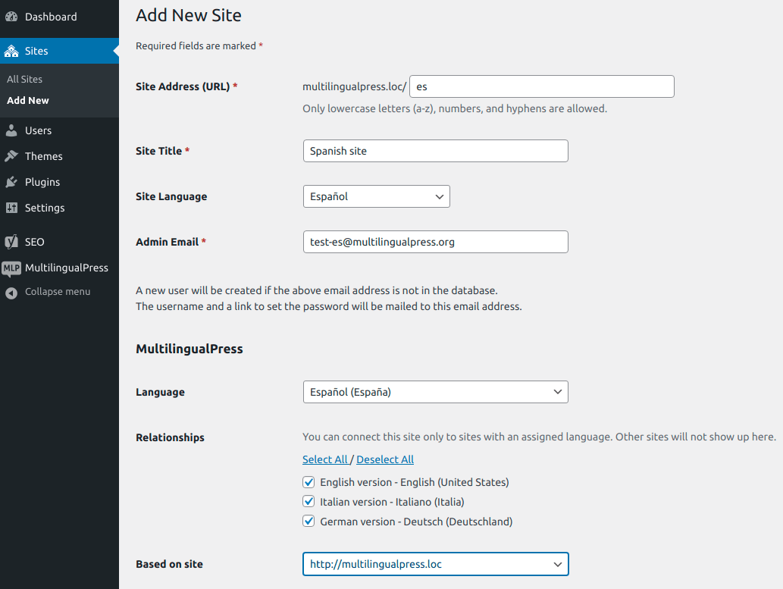Viewport: 783px width, 589px height.
Task: Click the MultilingualPress MLP icon
Action: pyautogui.click(x=12, y=268)
